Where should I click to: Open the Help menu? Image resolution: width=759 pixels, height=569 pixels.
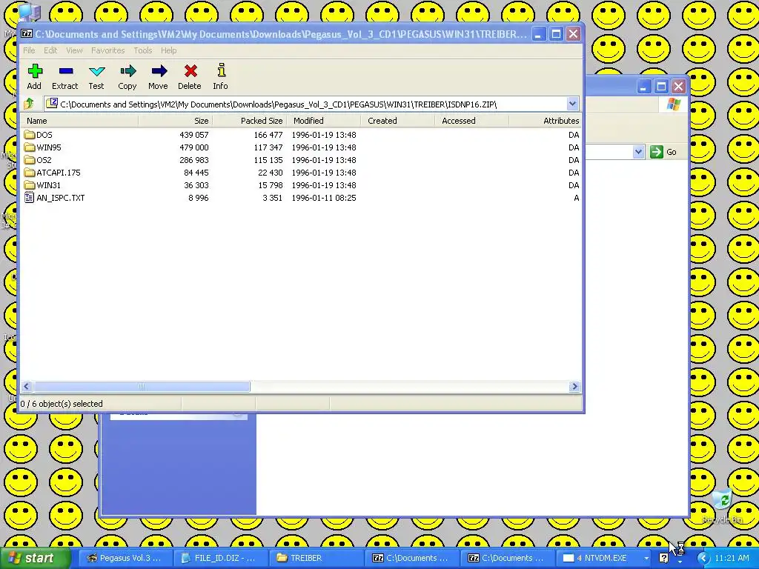(x=168, y=50)
